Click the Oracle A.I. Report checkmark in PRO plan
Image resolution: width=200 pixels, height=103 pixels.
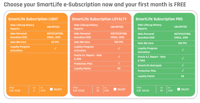point(183,58)
